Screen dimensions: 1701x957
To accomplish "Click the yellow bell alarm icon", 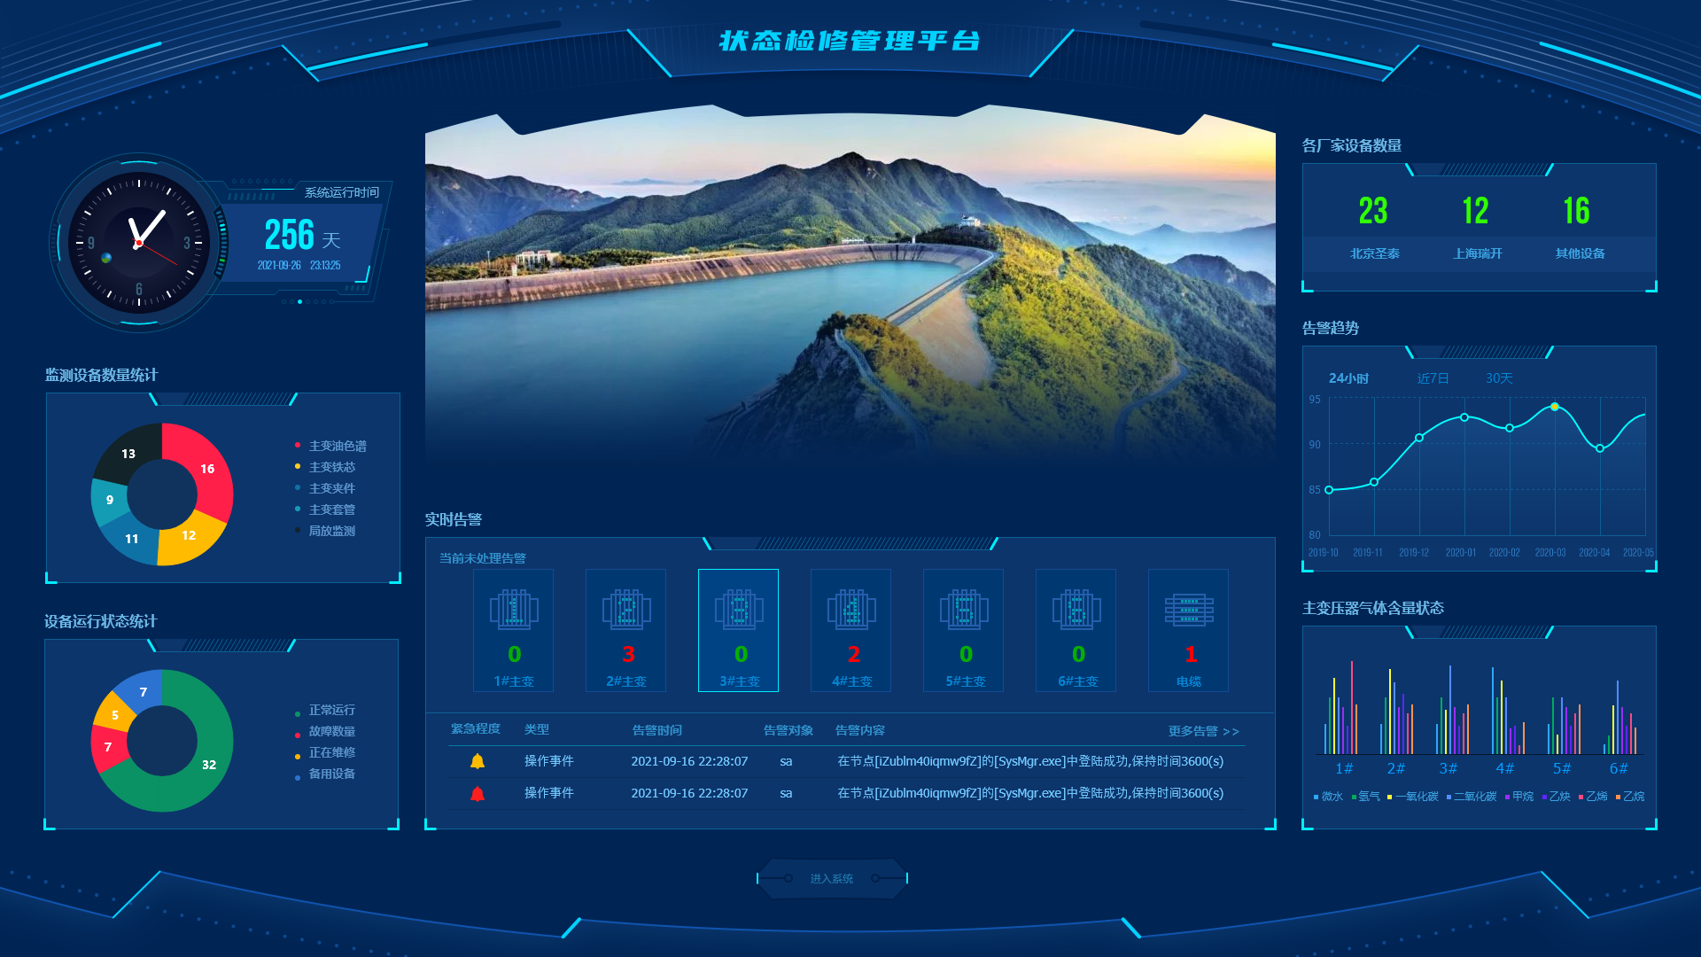I will coord(478,761).
